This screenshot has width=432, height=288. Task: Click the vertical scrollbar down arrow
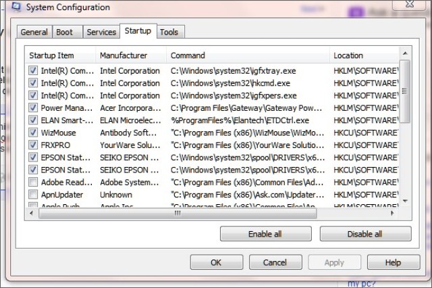click(x=405, y=201)
